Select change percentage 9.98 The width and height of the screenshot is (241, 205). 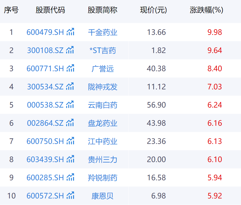click(215, 32)
